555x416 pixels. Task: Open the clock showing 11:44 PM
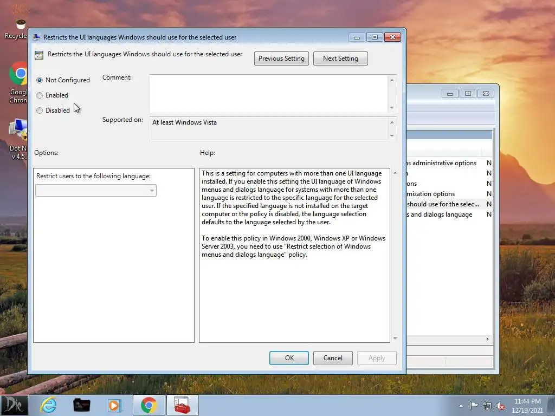point(527,406)
